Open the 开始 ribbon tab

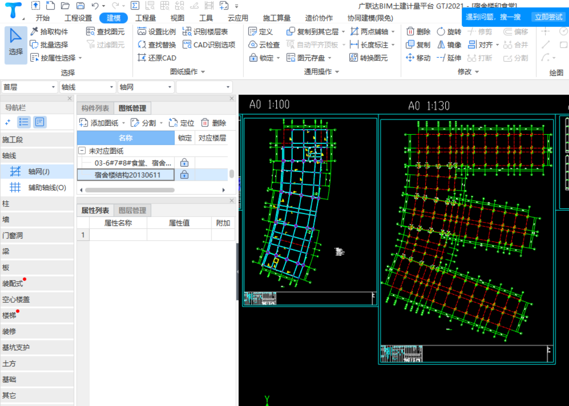pyautogui.click(x=43, y=18)
